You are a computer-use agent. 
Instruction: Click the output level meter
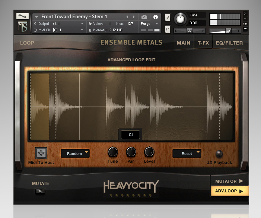[225, 19]
